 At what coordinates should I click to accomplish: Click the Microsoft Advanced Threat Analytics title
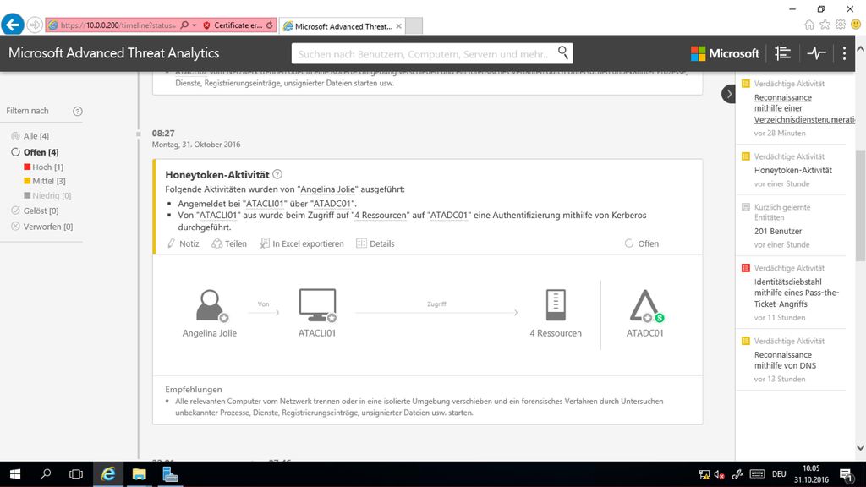[114, 53]
